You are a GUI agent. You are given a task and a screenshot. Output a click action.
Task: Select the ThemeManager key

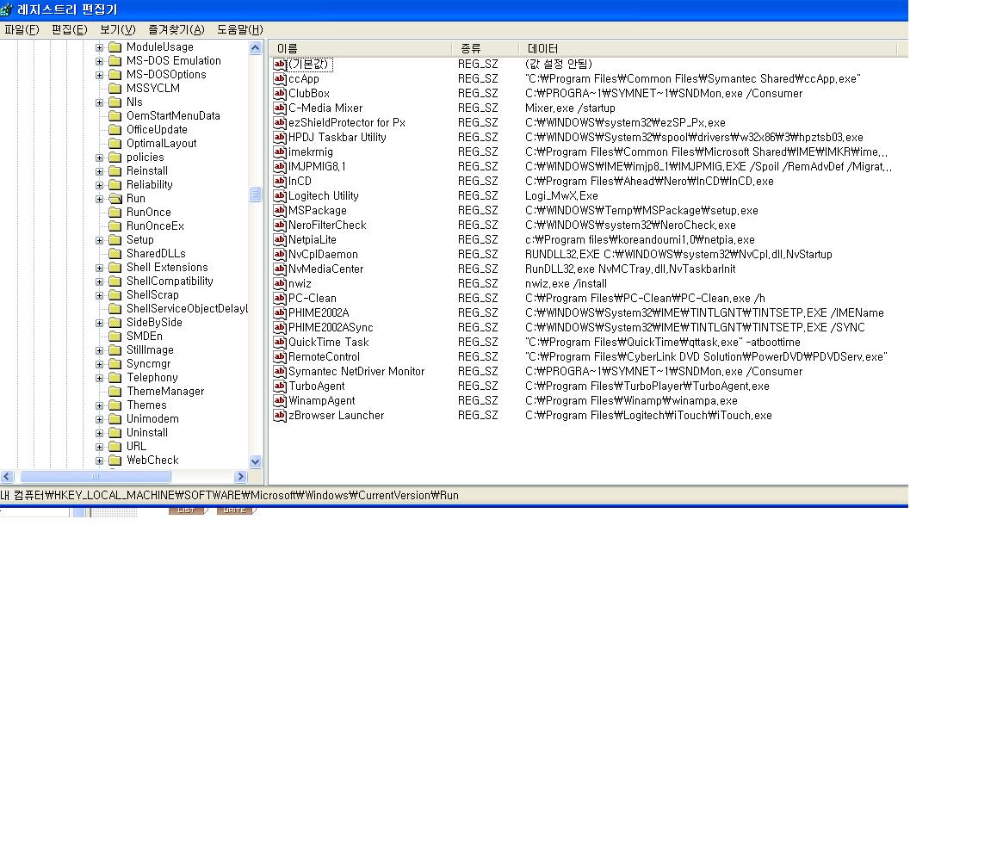(x=165, y=392)
